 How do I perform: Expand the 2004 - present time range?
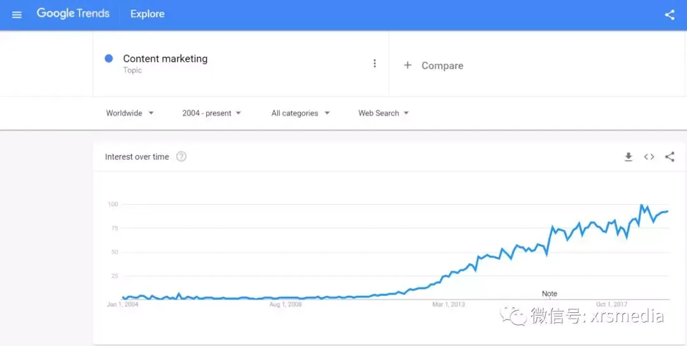click(x=212, y=113)
